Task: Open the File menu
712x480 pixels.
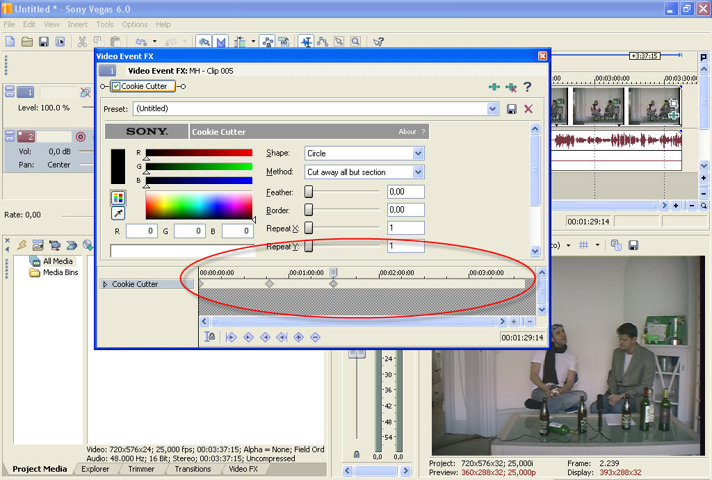Action: point(9,24)
